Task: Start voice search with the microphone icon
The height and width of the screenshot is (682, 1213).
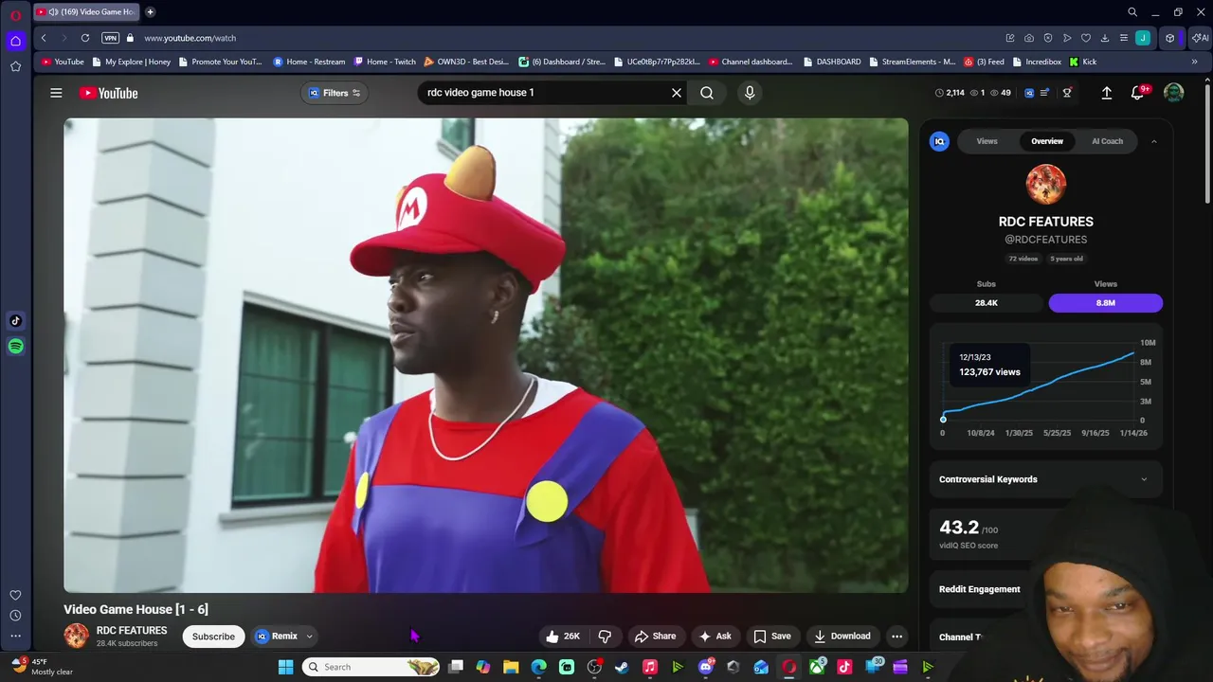Action: [x=750, y=93]
